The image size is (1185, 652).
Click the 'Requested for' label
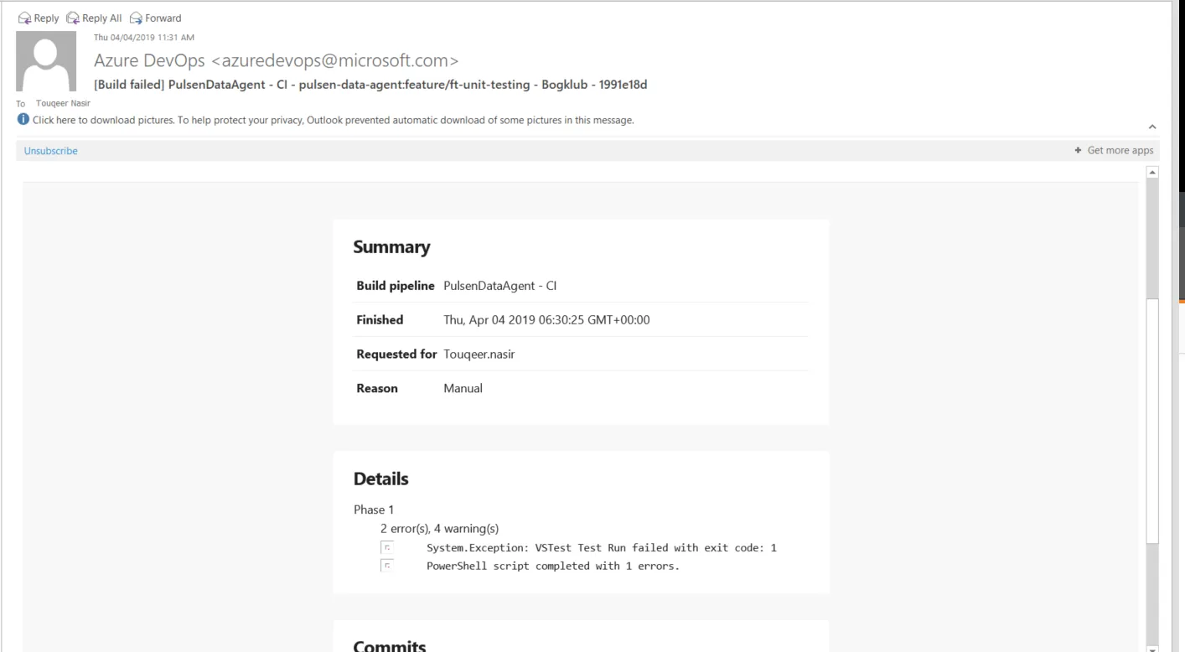[x=396, y=354]
